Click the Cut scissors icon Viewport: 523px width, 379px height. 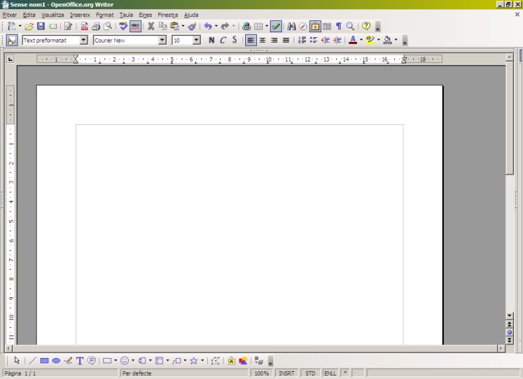[x=151, y=26]
